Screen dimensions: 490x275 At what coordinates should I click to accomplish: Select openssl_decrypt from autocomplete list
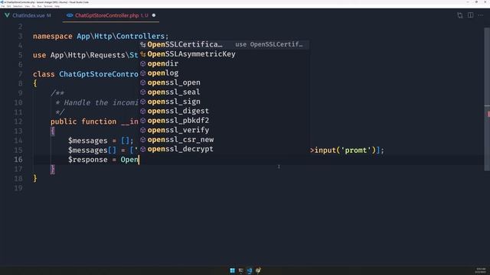(x=224, y=149)
